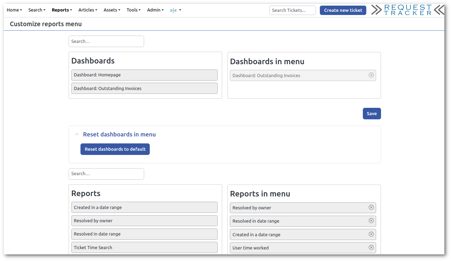
Task: Click the Request Tracker logo
Action: (407, 10)
